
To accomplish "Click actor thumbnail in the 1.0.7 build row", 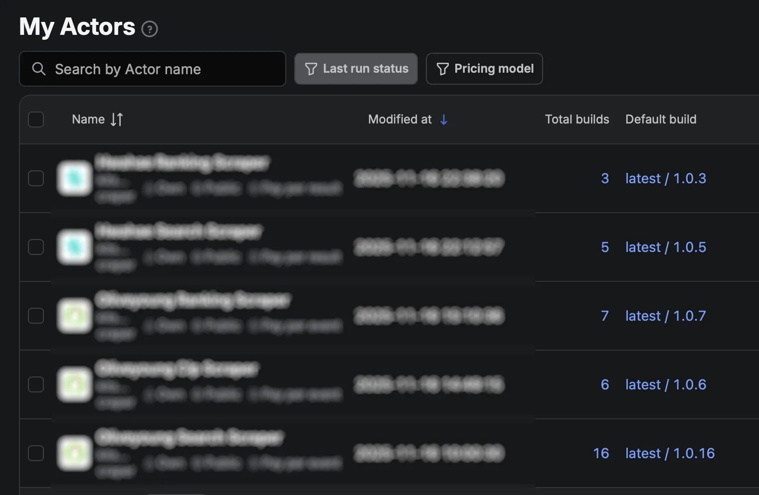I will tap(75, 316).
